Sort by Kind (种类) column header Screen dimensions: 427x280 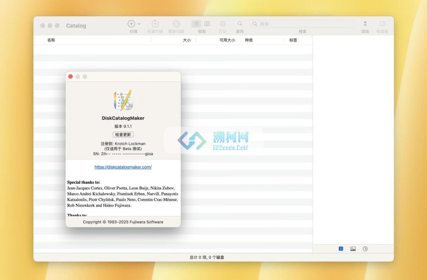pos(249,40)
